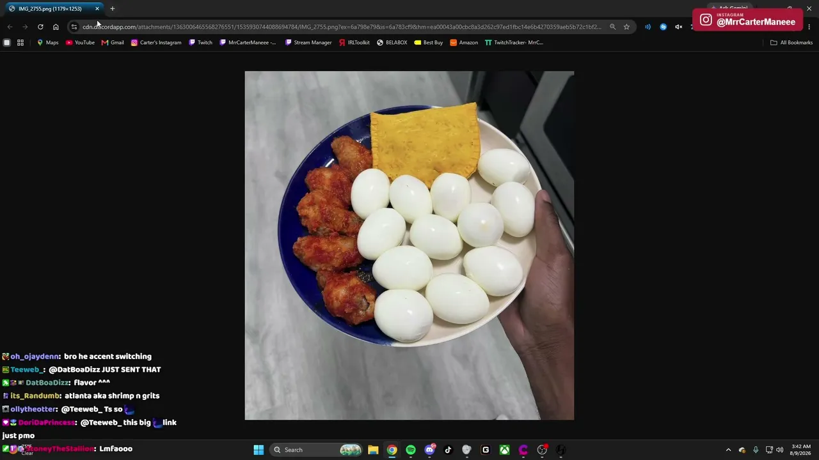The width and height of the screenshot is (819, 460).
Task: Click the microphone icon in system tray
Action: click(756, 450)
